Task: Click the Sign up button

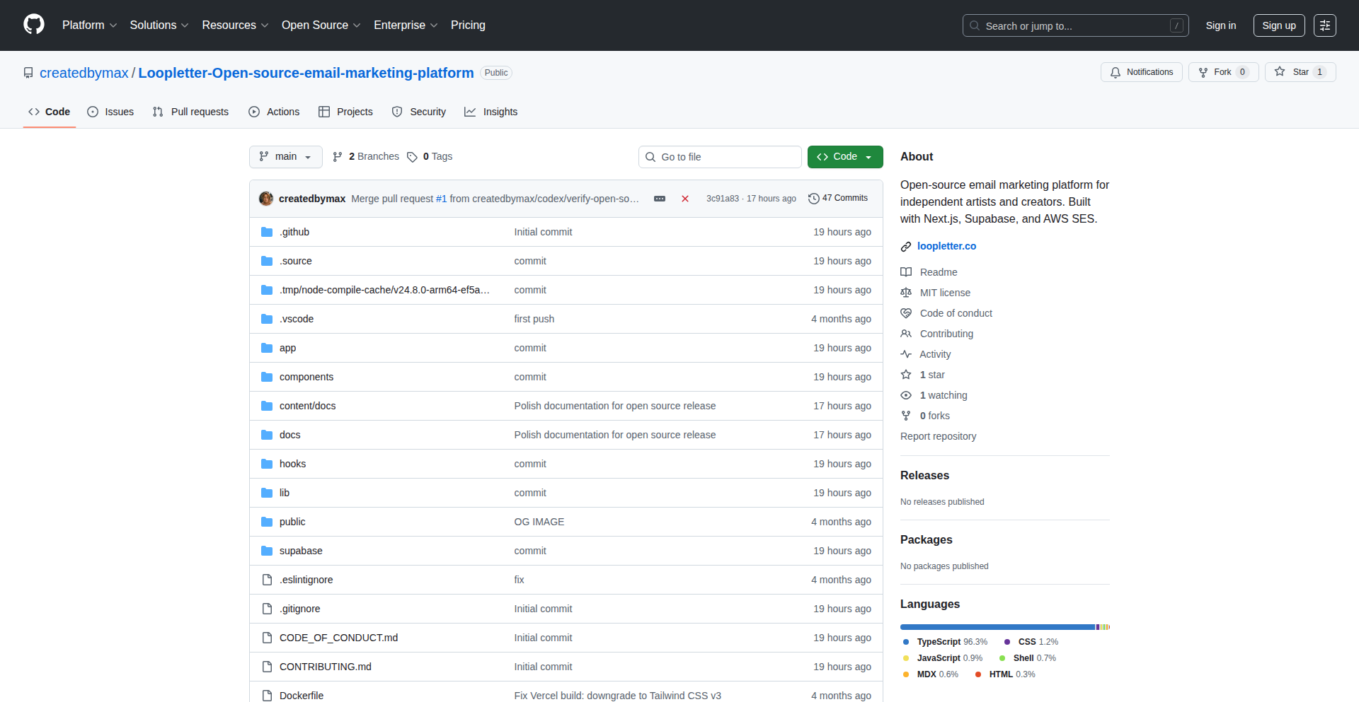Action: tap(1279, 25)
